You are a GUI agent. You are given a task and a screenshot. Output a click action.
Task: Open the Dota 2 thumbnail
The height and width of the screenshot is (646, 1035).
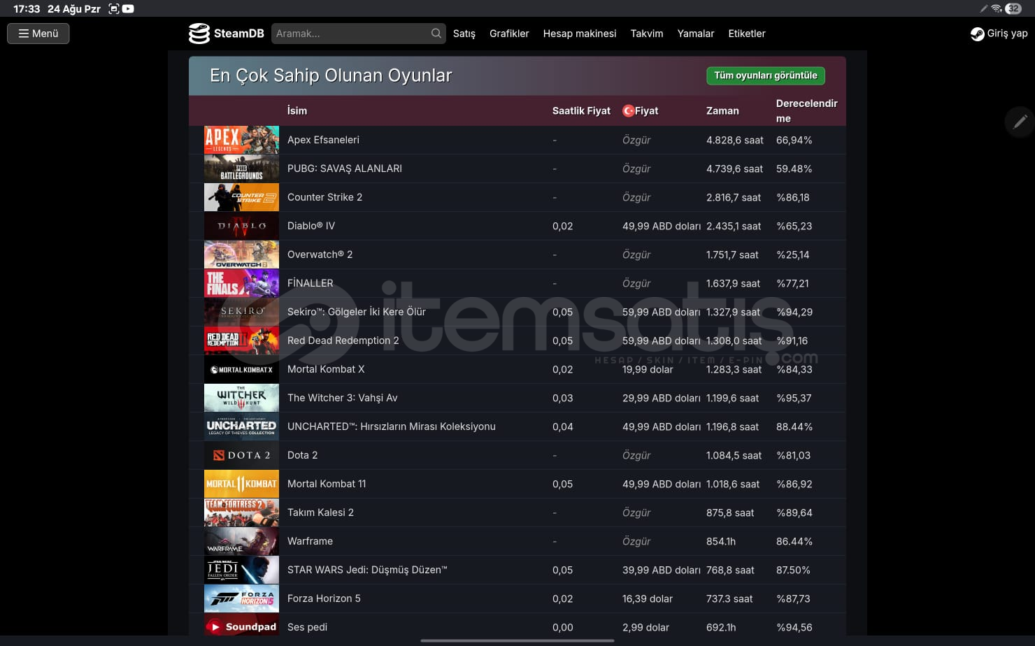pos(241,455)
